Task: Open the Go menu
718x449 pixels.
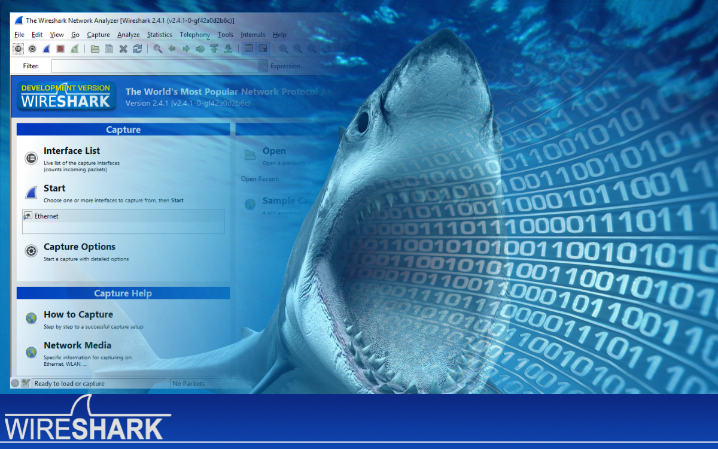Action: (75, 35)
